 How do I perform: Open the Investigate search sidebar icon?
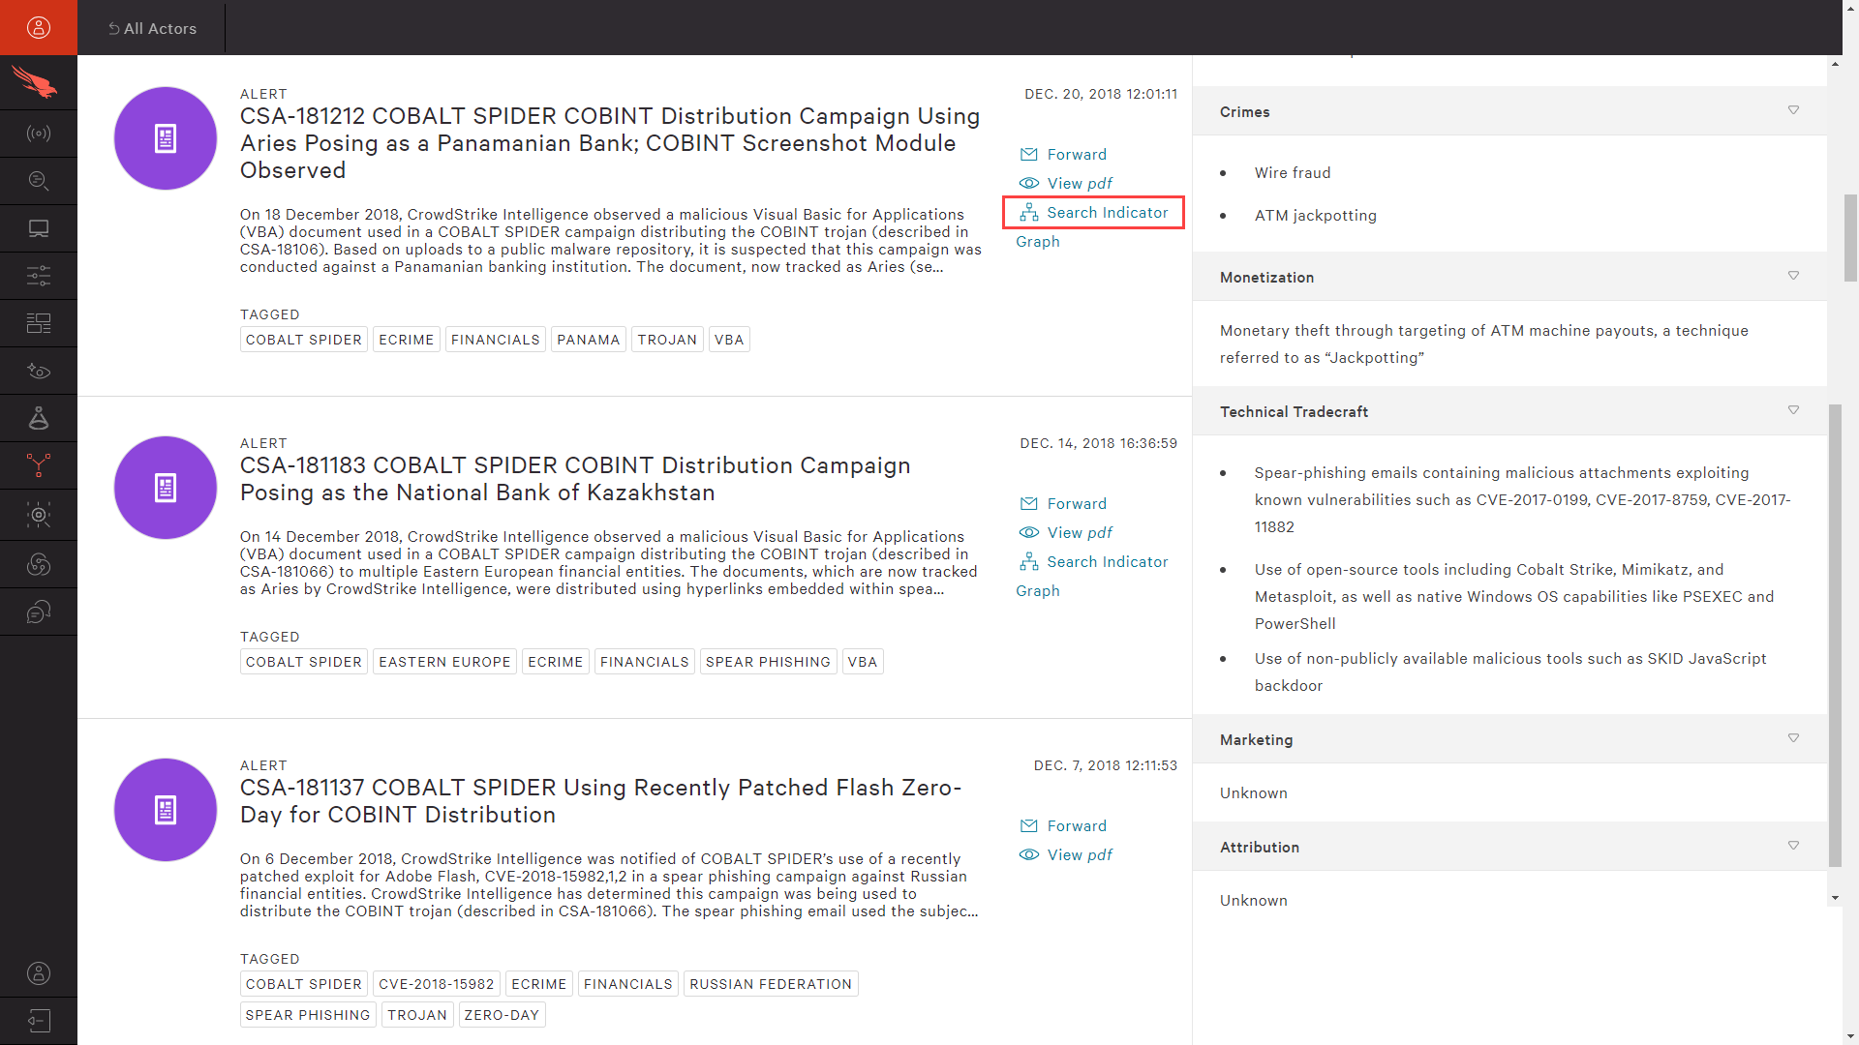(39, 181)
